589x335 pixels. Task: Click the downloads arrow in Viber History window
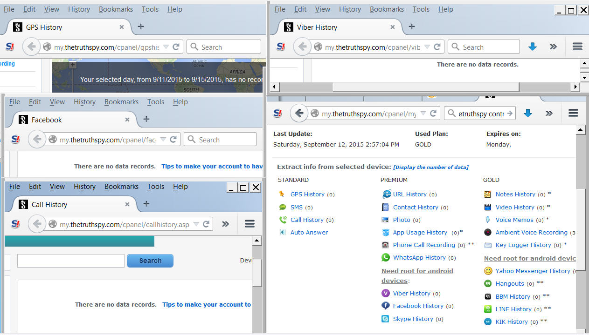click(533, 47)
